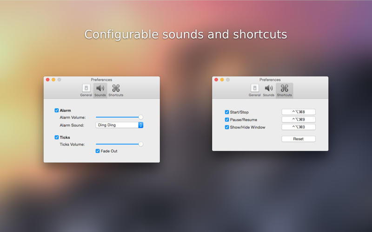Click the Alarm Volume slider knob
The image size is (372, 232).
[141, 117]
